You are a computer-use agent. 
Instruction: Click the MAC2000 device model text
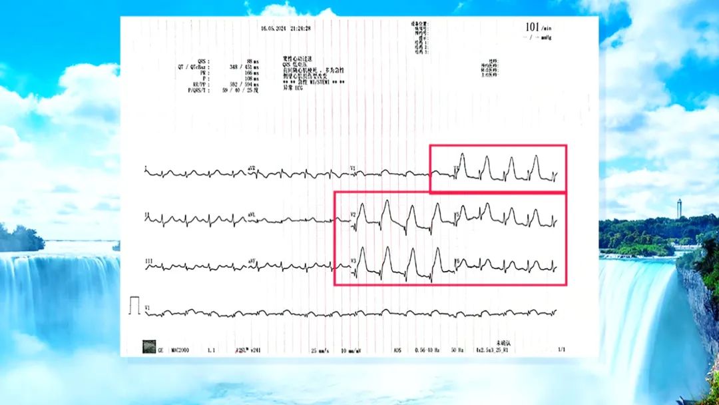181,350
